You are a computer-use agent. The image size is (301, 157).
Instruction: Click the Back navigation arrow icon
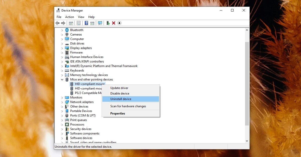pyautogui.click(x=57, y=23)
